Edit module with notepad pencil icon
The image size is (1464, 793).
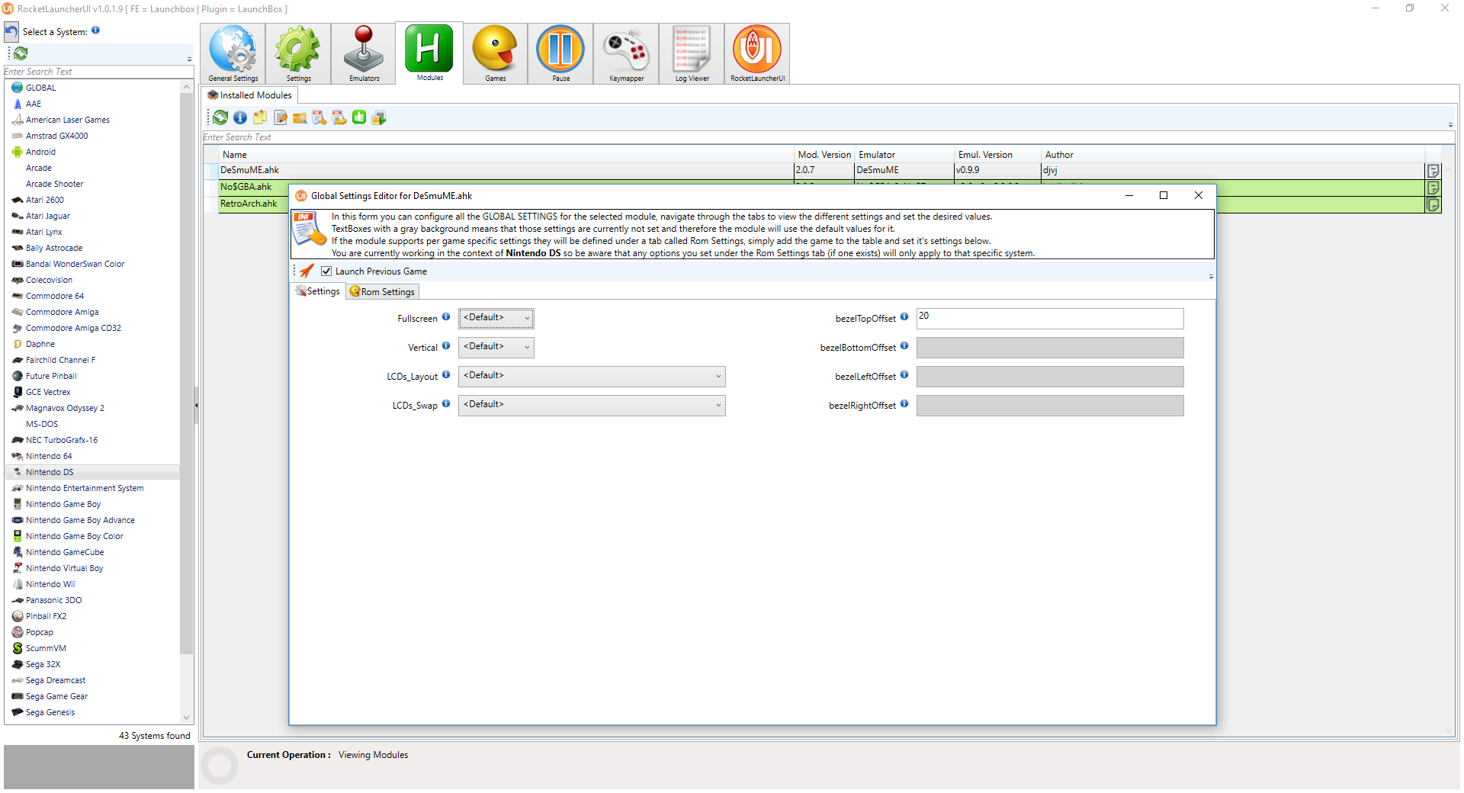(x=280, y=117)
